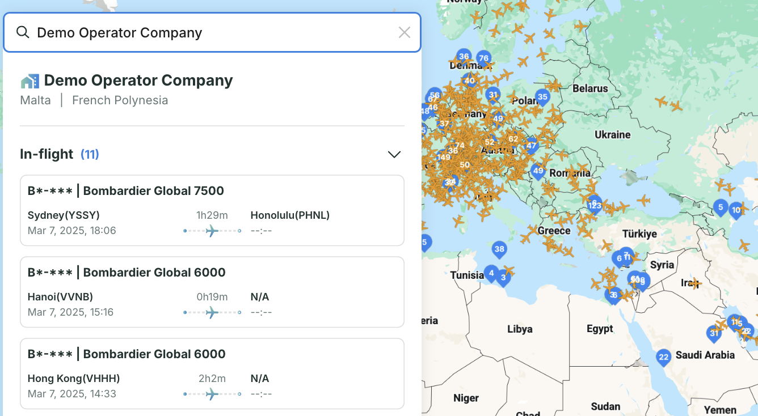Image resolution: width=758 pixels, height=416 pixels.
Task: Click the 5 cluster marker
Action: (x=721, y=208)
